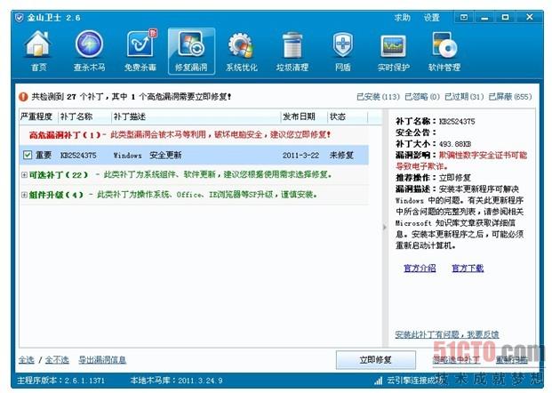The image size is (552, 393).
Task: Show 已过期 (31) patches
Action: tap(464, 97)
